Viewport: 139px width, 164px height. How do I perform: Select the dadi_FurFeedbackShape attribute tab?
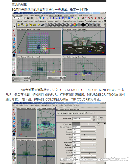[76, 113]
